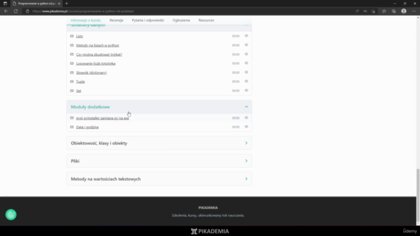Image resolution: width=420 pixels, height=236 pixels.
Task: Click the tab actions icon at top-left
Action: 5,3
